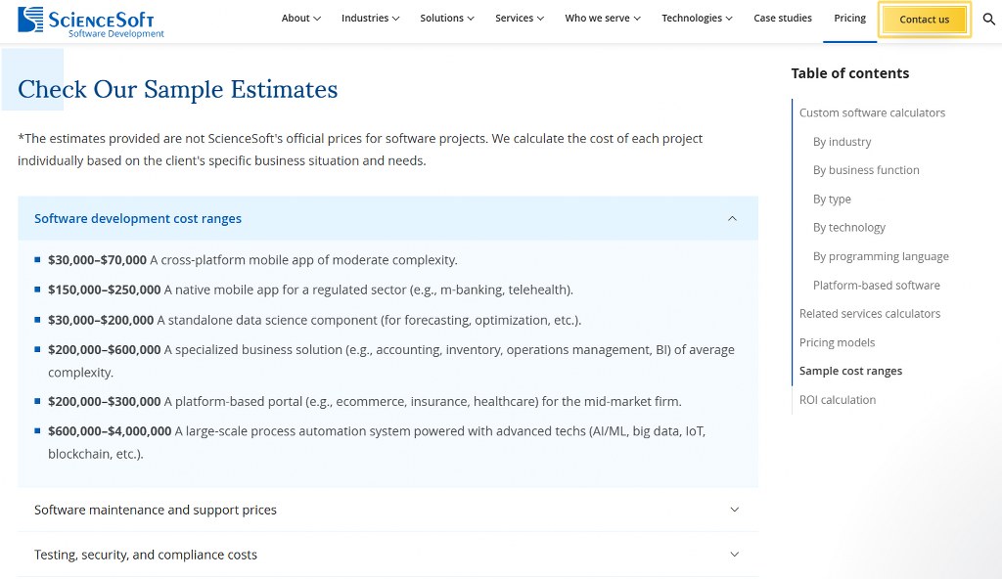Click the $200,000–$300,000 platform-based portal estimate
This screenshot has height=579, width=1002.
click(365, 401)
